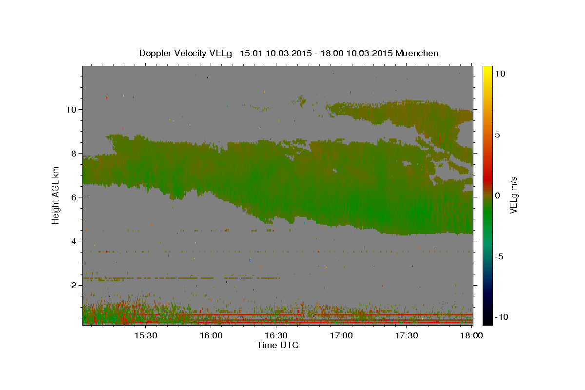Click the dark bottom of the colorbar
Screen dimensions: 585x390
487,317
